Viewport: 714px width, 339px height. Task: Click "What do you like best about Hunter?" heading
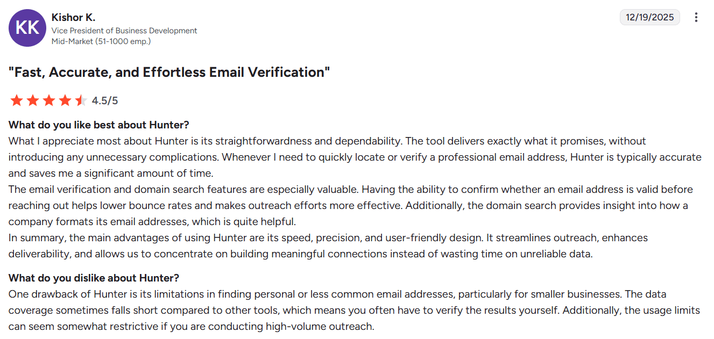pos(99,125)
